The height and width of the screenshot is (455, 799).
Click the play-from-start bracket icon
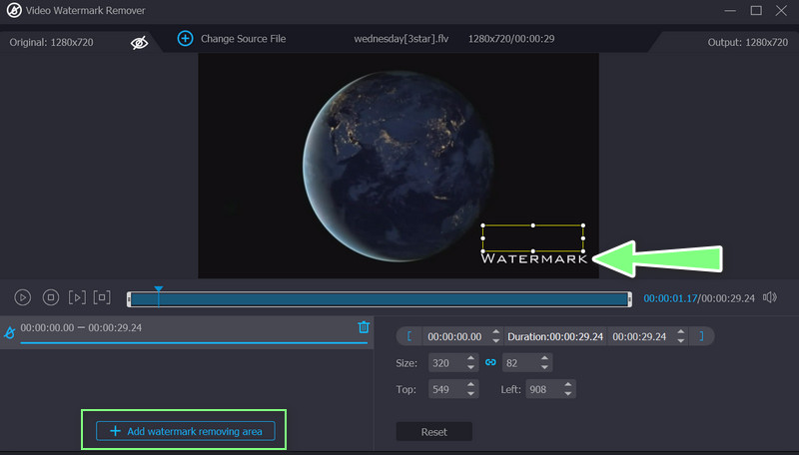click(77, 297)
